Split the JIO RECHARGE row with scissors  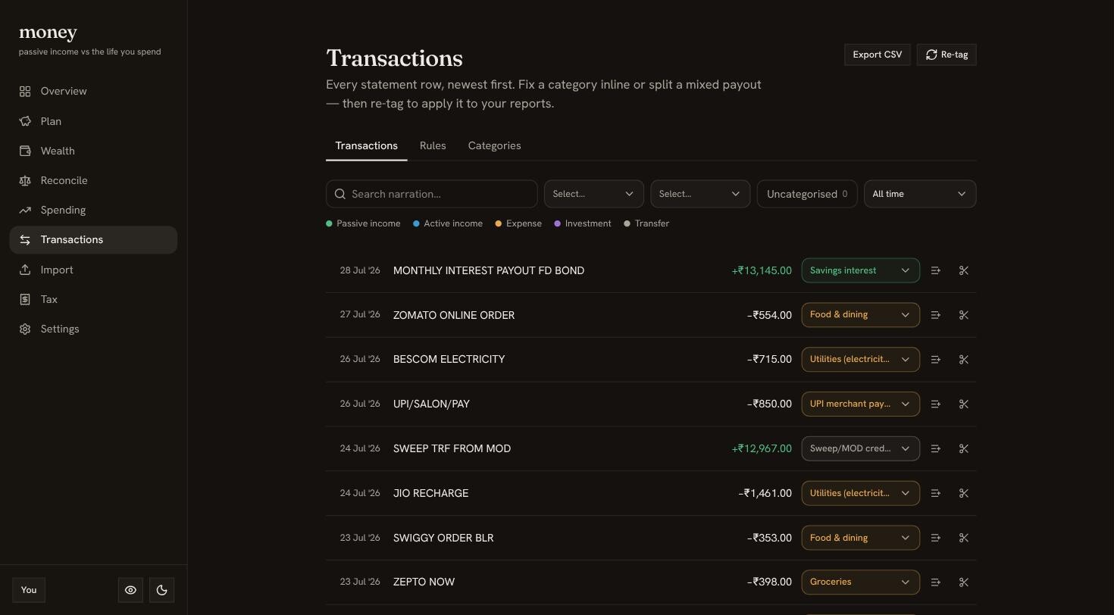click(964, 493)
